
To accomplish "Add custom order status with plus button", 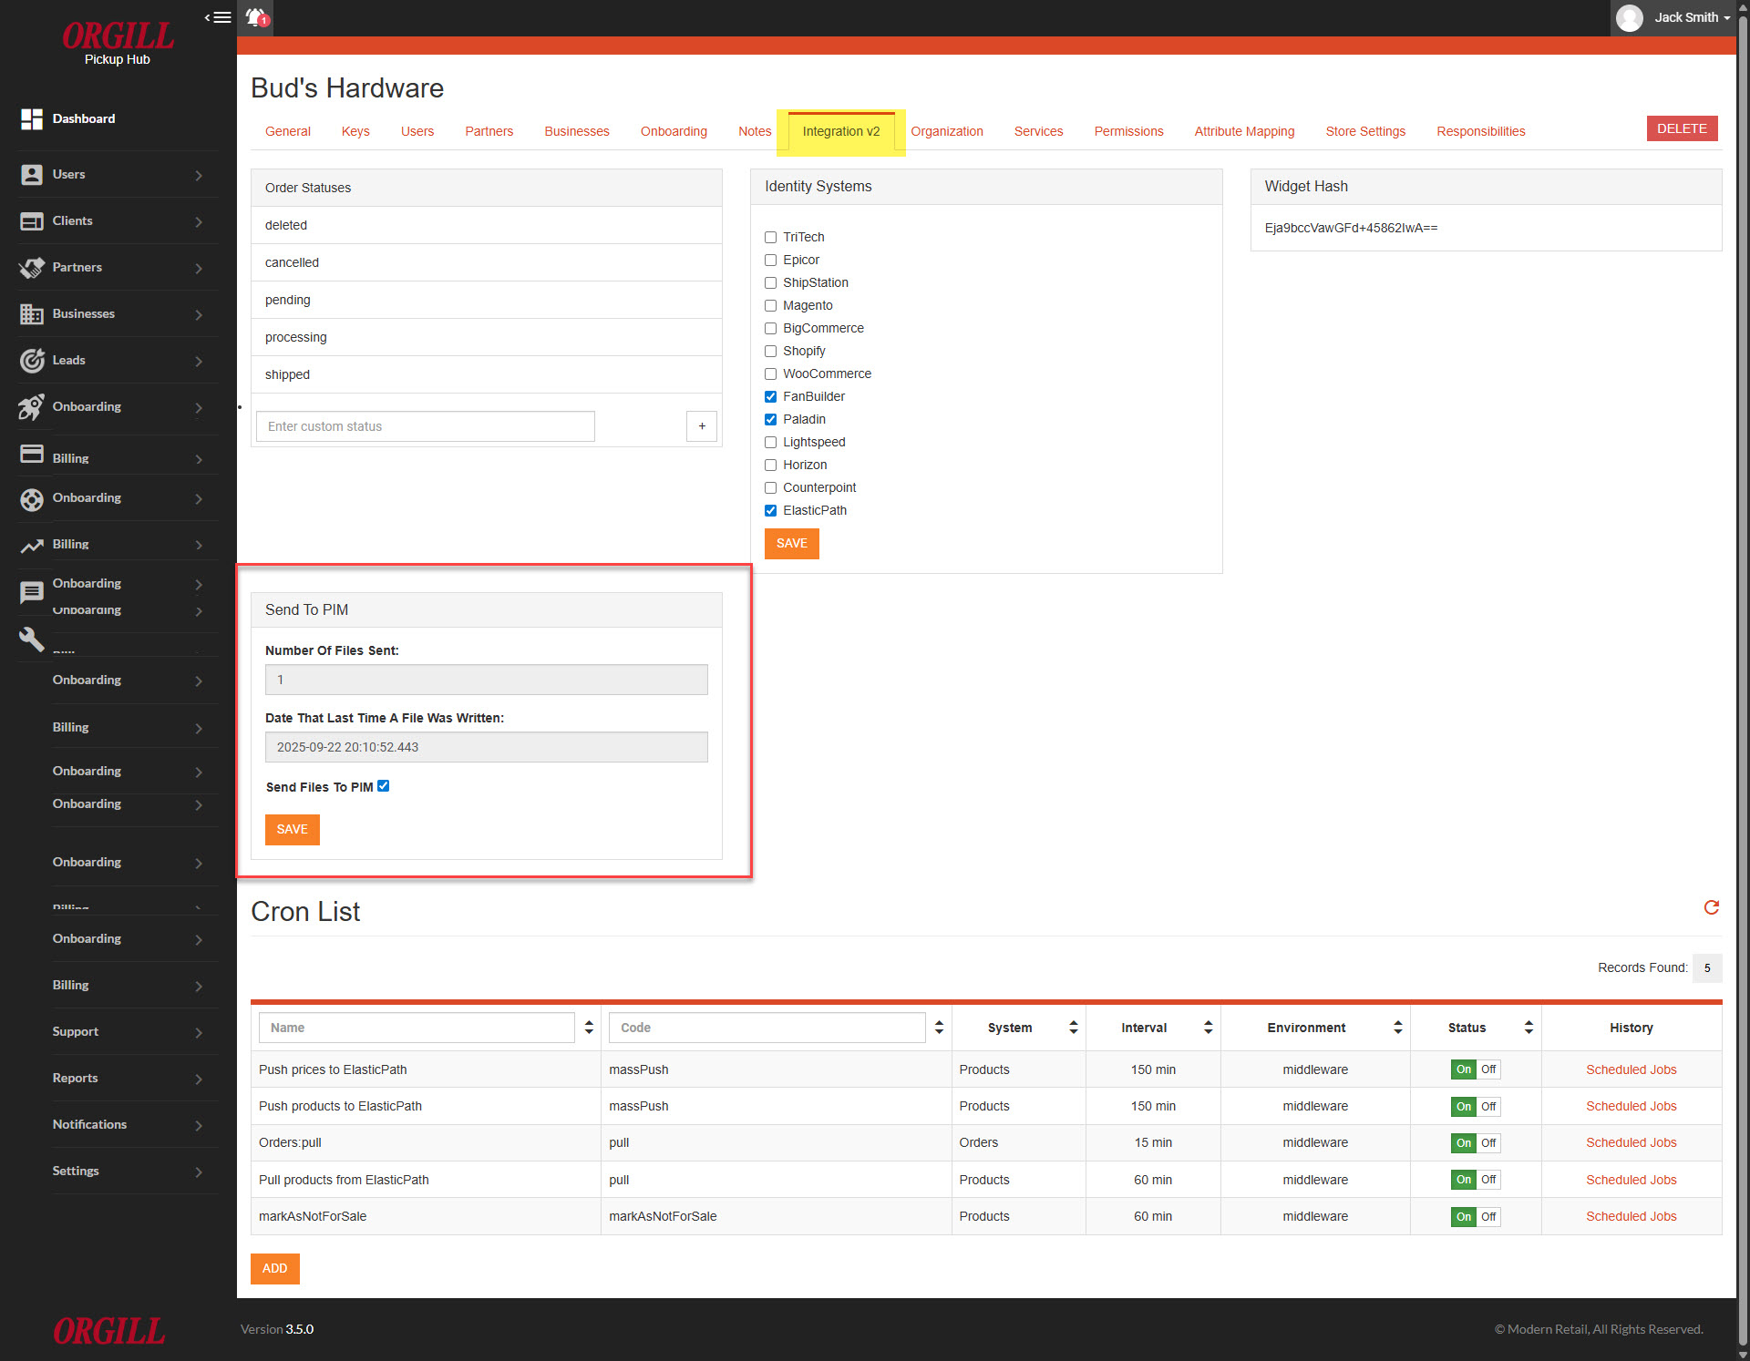I will (702, 426).
